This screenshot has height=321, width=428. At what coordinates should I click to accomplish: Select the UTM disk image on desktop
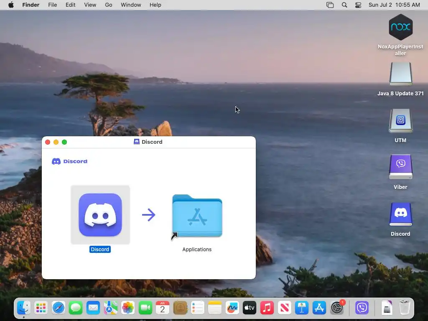pos(400,121)
